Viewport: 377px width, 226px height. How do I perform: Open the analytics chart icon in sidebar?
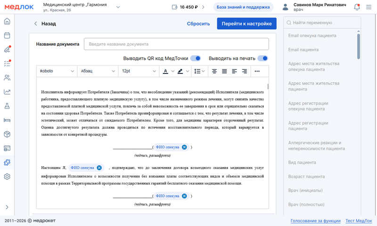(7, 92)
